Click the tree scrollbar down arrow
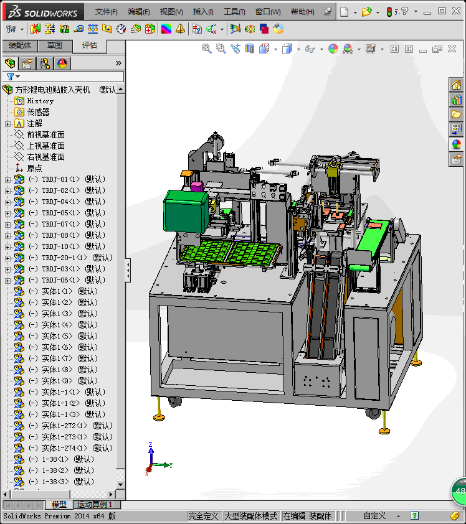The height and width of the screenshot is (524, 466). coord(120,484)
